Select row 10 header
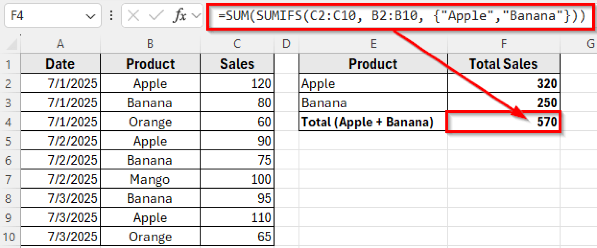Image resolution: width=597 pixels, height=248 pixels. (x=9, y=237)
